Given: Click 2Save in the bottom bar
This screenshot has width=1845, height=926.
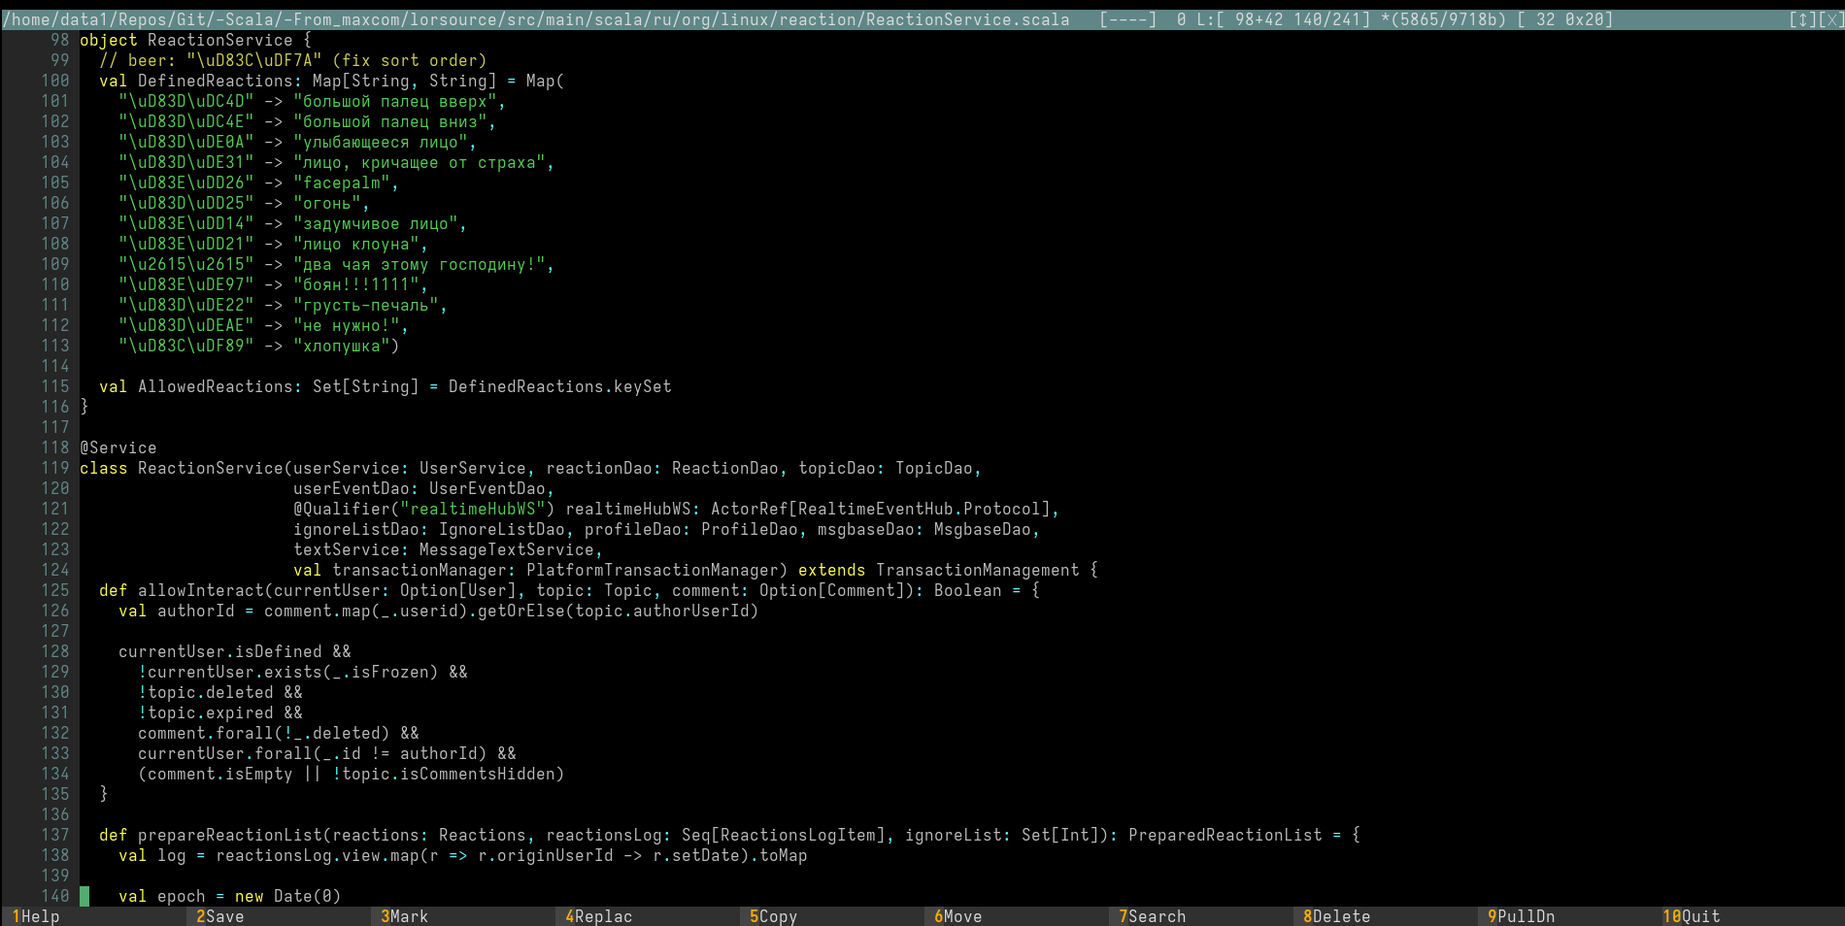Looking at the screenshot, I should click(x=219, y=916).
